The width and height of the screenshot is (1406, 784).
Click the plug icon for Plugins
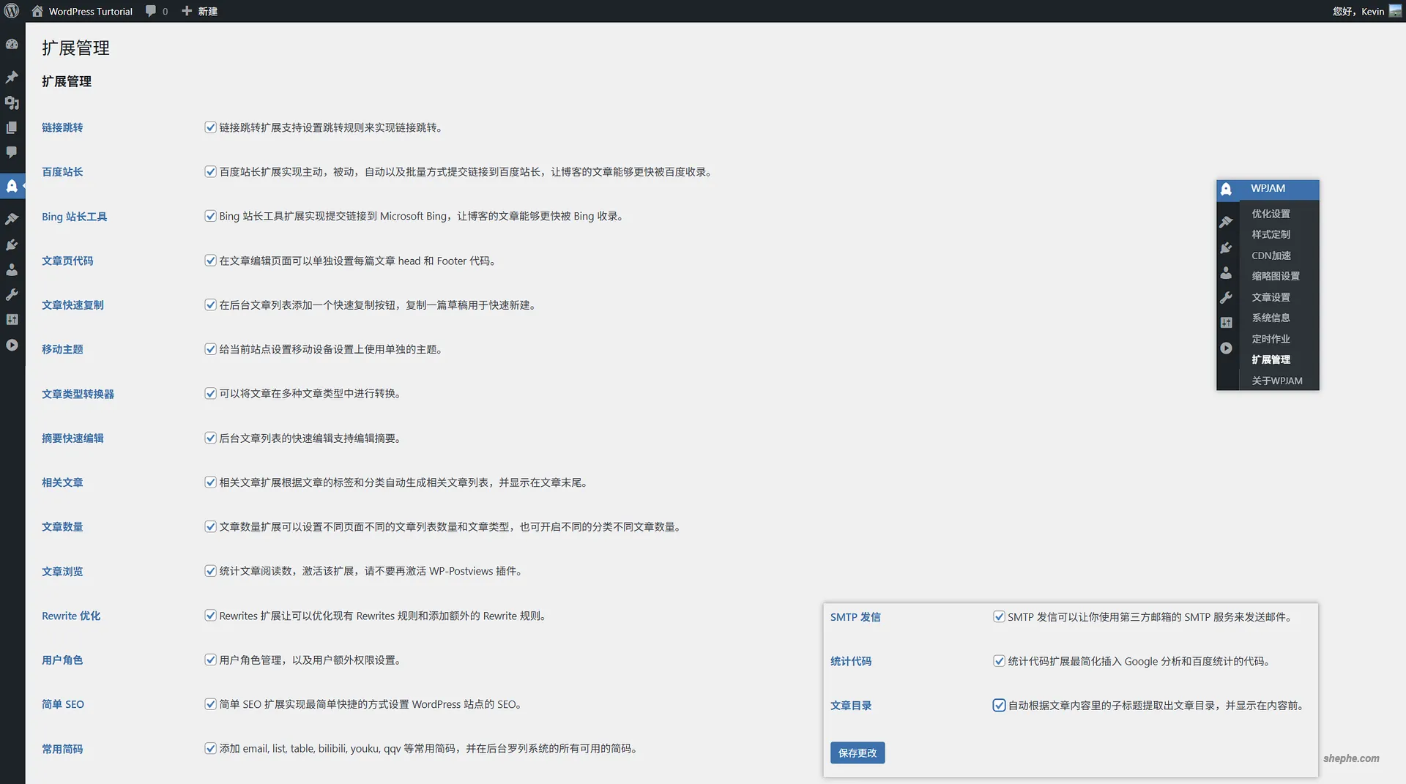(x=12, y=244)
